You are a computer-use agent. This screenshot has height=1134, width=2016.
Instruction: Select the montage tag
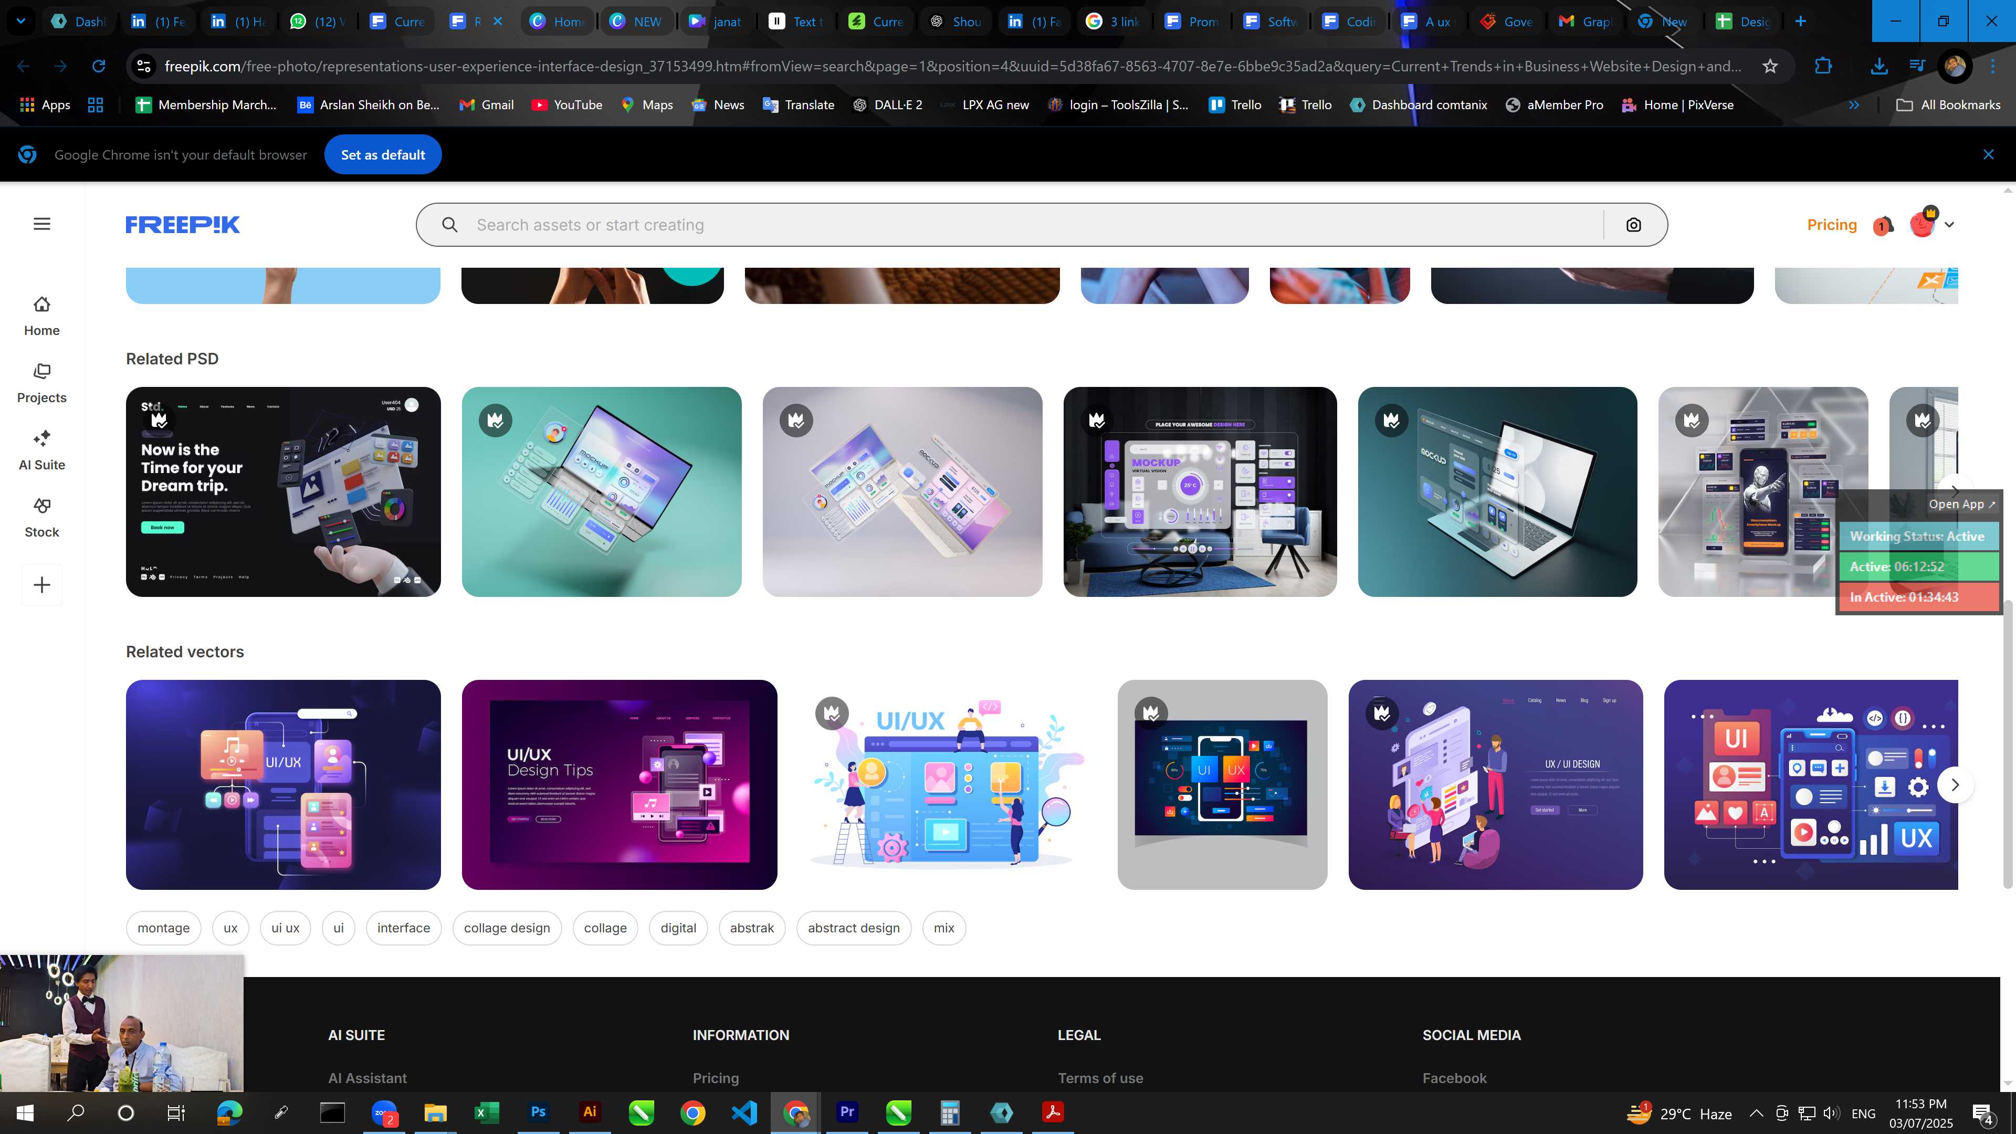pos(164,927)
